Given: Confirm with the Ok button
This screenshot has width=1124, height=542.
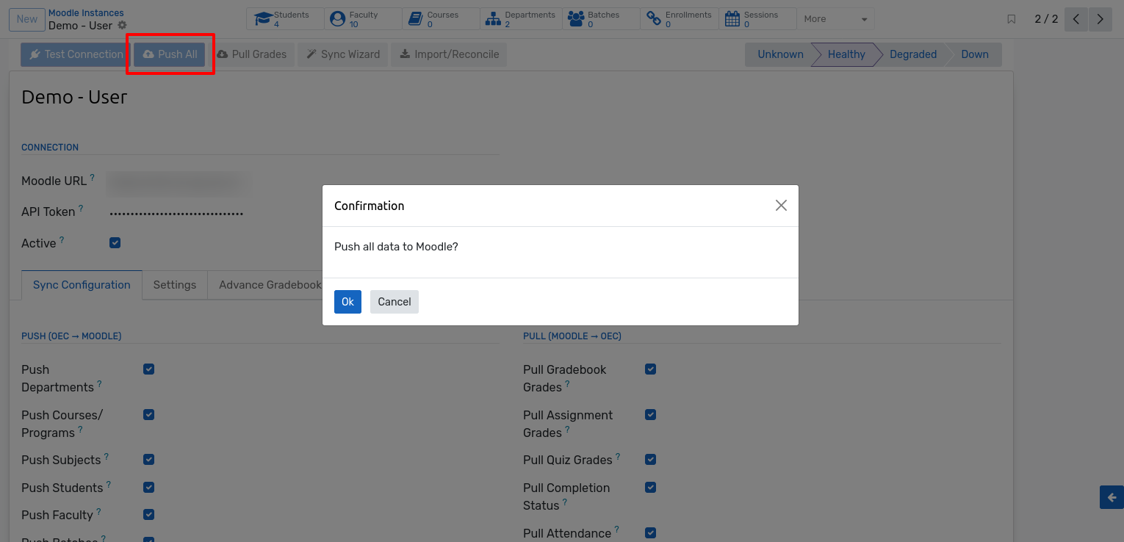Looking at the screenshot, I should 347,302.
